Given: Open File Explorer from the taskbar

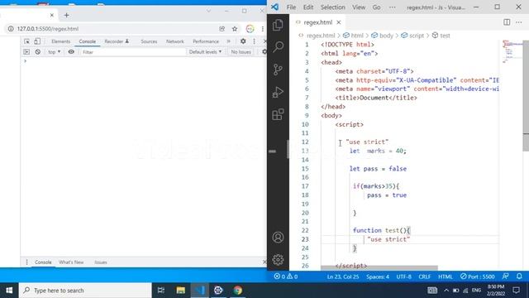Looking at the screenshot, I should point(180,291).
